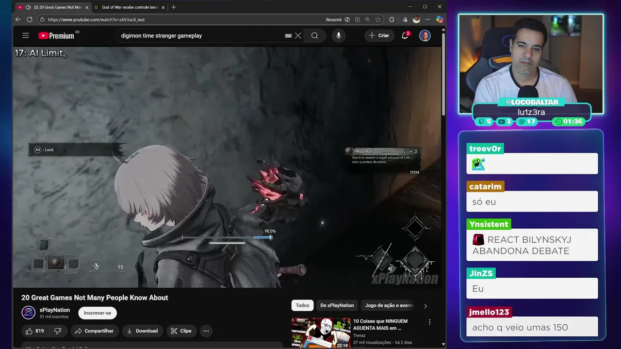This screenshot has height=349, width=621.
Task: Open the 10 Coisas que NINGUEM video title
Action: tap(380, 324)
